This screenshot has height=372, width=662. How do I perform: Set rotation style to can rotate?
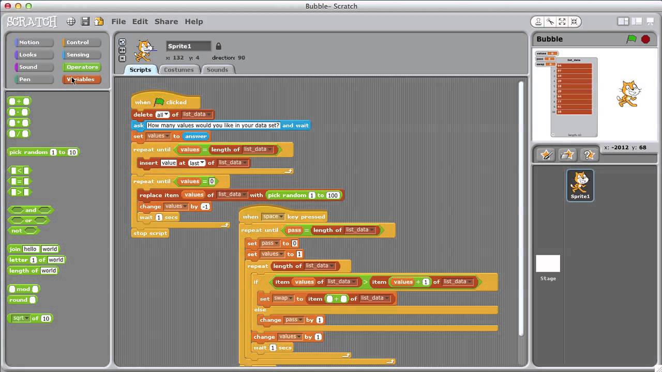122,42
